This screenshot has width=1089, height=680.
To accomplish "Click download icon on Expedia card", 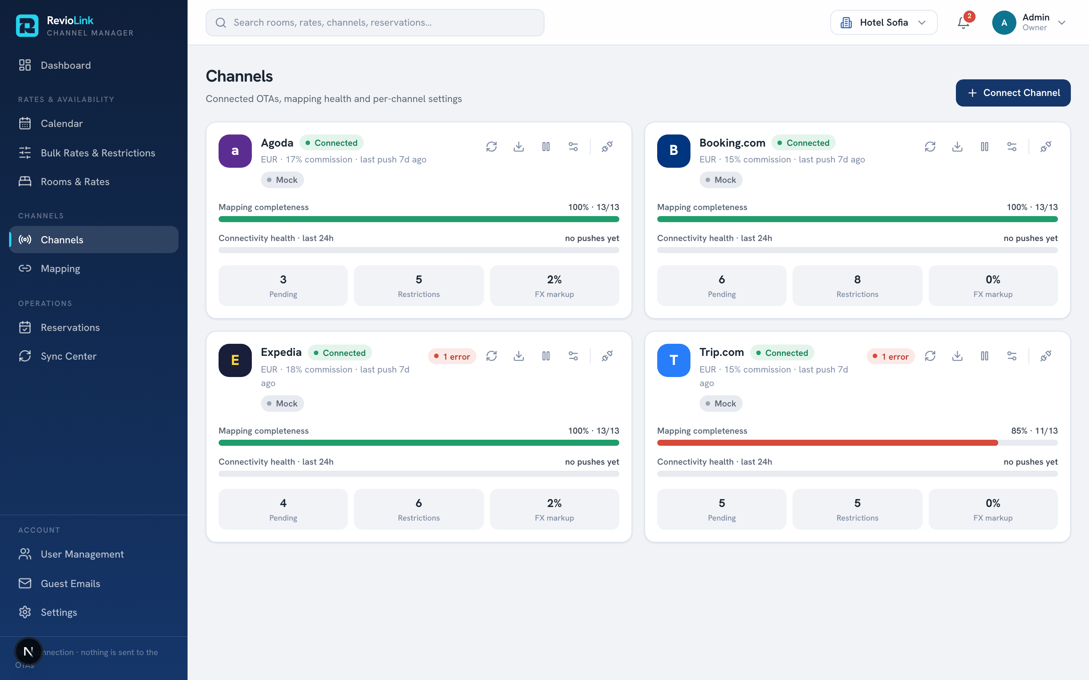I will [518, 356].
